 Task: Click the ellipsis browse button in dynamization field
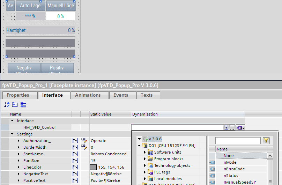232,128
